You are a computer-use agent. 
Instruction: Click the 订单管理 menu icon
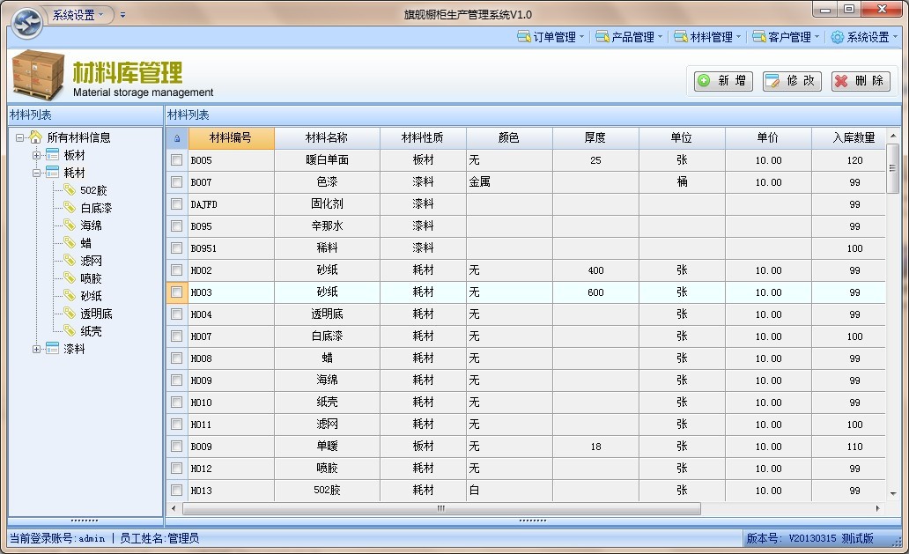click(524, 36)
